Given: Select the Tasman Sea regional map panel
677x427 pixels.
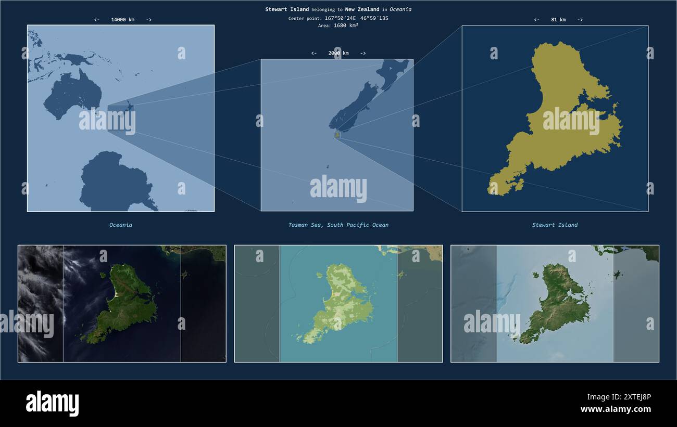Looking at the screenshot, I should [x=337, y=135].
